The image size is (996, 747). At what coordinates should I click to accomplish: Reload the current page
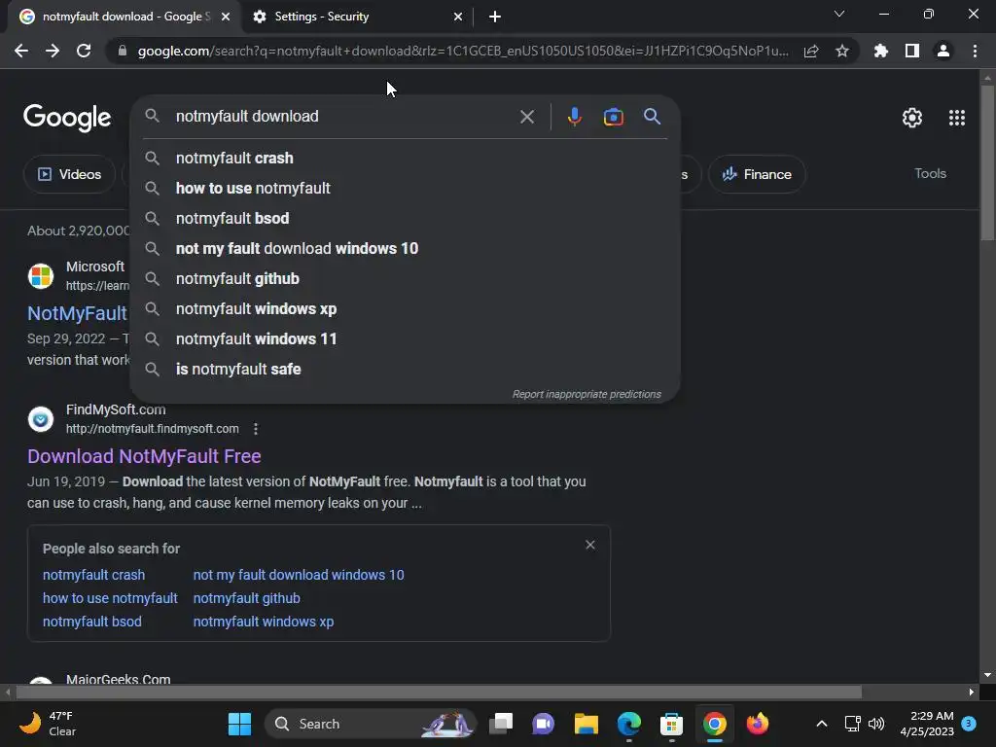84,51
